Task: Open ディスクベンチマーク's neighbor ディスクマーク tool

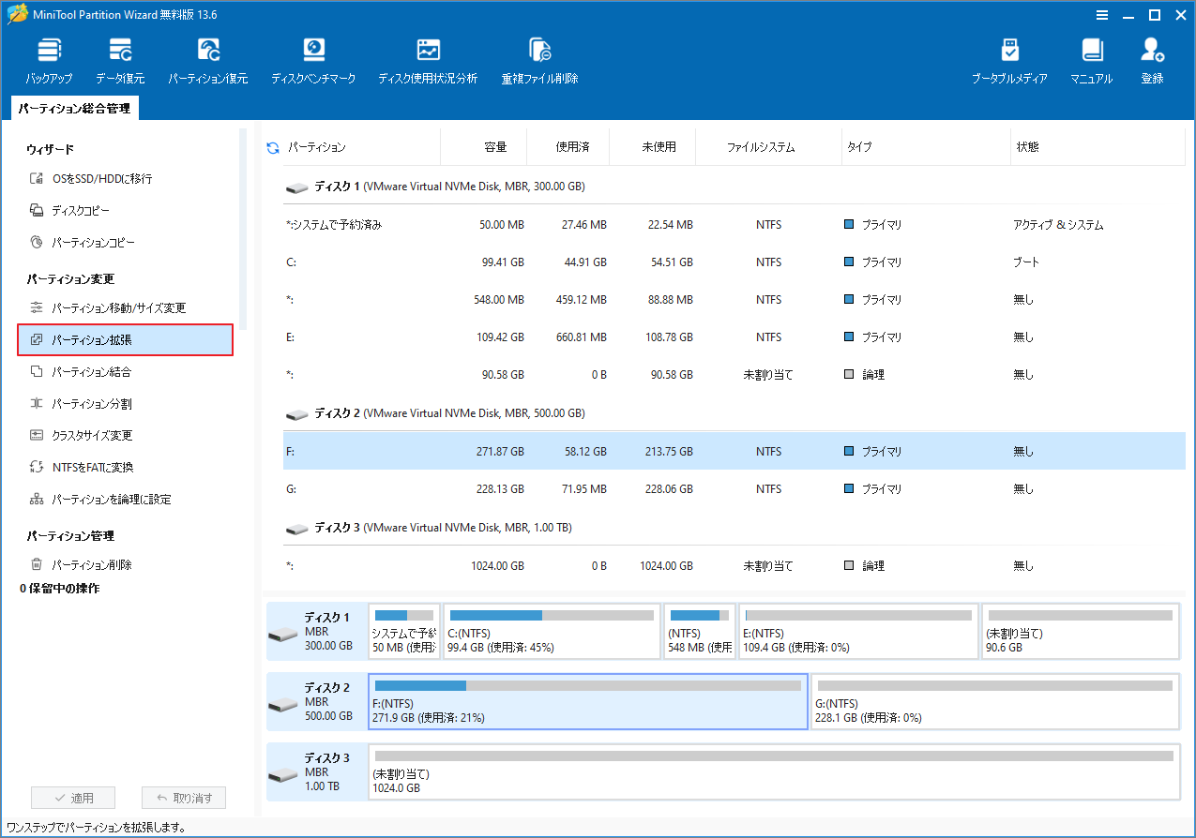Action: pos(313,58)
